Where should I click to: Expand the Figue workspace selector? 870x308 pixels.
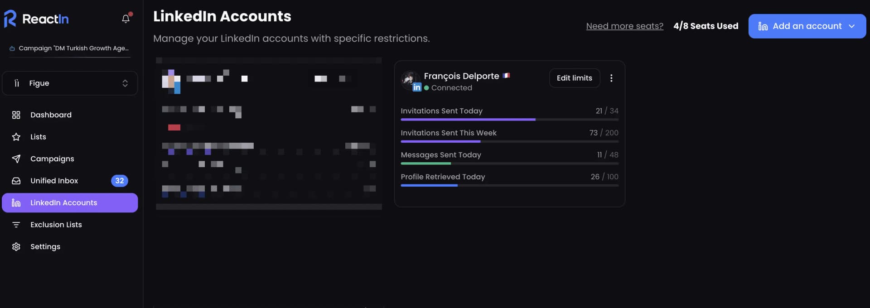click(x=125, y=83)
